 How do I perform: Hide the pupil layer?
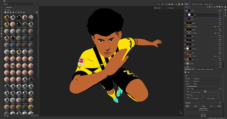[x=185, y=44]
